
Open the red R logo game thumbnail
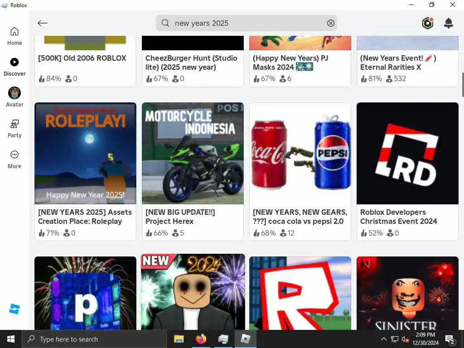click(x=300, y=293)
